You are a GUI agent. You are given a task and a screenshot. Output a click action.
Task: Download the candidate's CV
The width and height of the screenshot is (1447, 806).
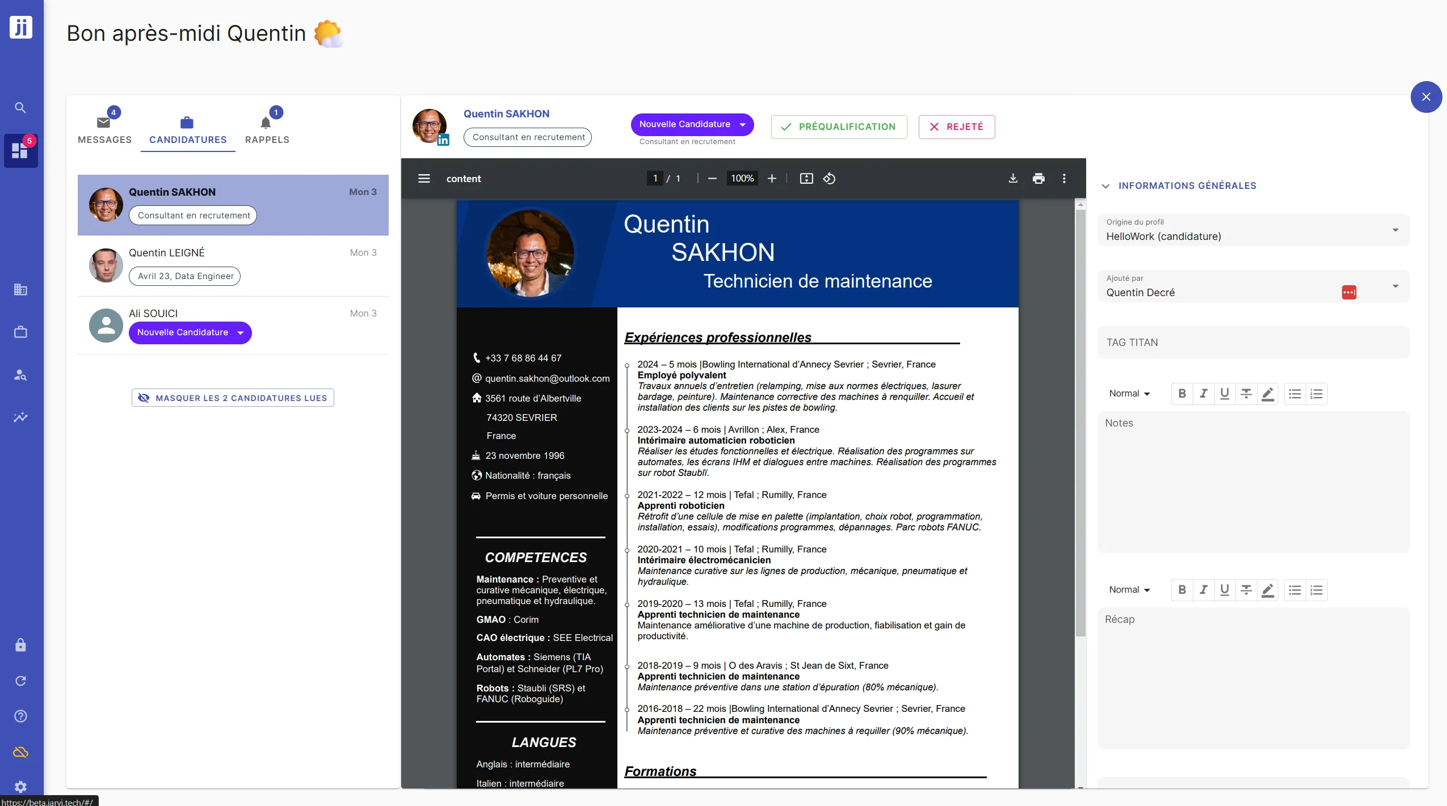click(x=1013, y=178)
